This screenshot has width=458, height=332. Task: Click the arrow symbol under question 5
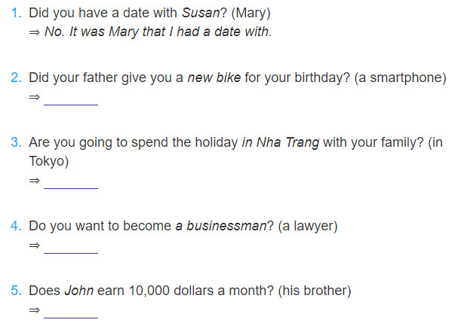(x=34, y=310)
